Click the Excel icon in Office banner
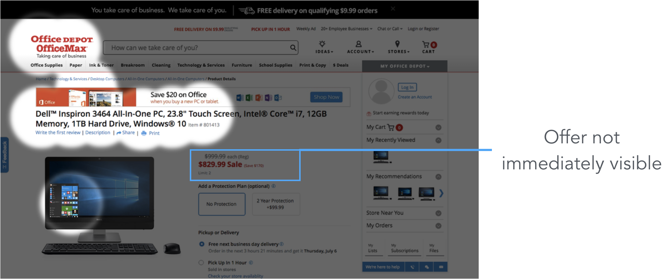This screenshot has height=279, width=667. tap(249, 98)
